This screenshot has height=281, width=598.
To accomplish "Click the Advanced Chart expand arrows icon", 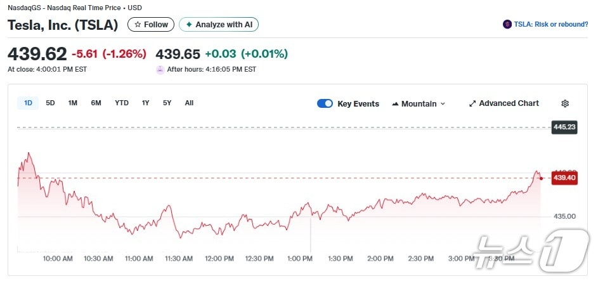I will pyautogui.click(x=472, y=103).
